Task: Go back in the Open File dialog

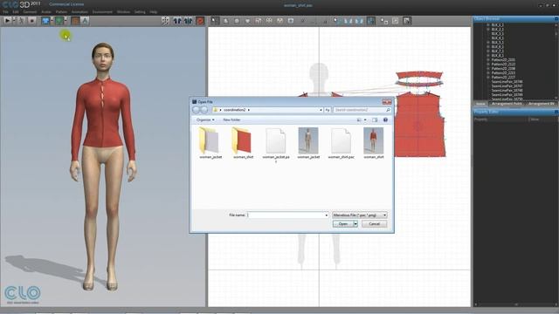Action: pos(196,110)
